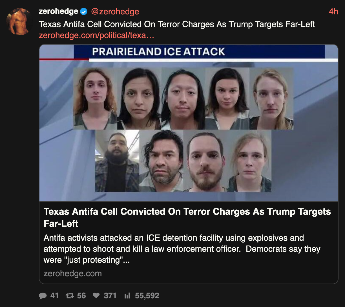Open the 4h timestamp
345x307 pixels.
pyautogui.click(x=333, y=12)
